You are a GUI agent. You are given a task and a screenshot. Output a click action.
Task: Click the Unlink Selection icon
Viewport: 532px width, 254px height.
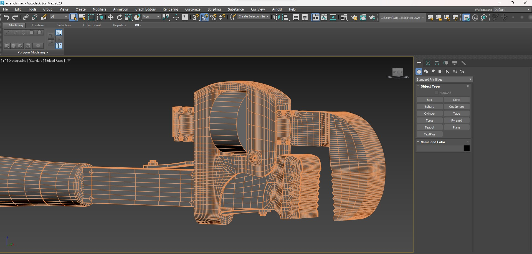pos(34,17)
